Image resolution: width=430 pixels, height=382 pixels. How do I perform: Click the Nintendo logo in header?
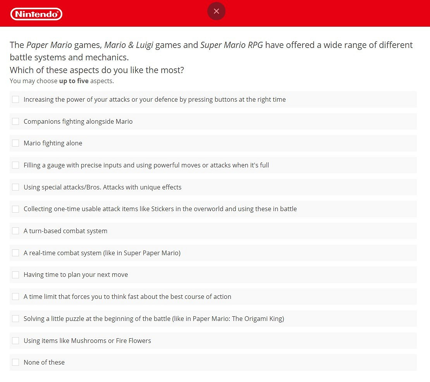(36, 14)
